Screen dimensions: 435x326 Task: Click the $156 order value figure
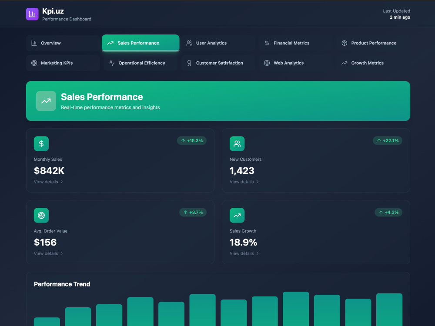click(x=45, y=242)
